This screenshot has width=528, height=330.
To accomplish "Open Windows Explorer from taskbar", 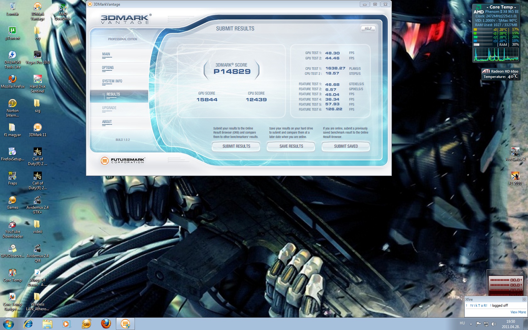I will click(x=47, y=324).
